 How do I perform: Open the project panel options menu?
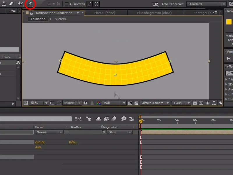(x=13, y=10)
